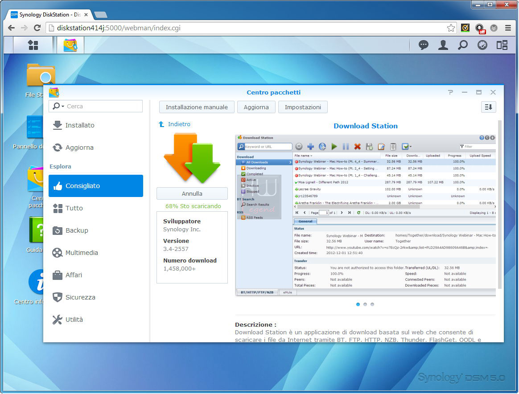The height and width of the screenshot is (394, 519).
Task: Open a new browser tab
Action: click(100, 15)
